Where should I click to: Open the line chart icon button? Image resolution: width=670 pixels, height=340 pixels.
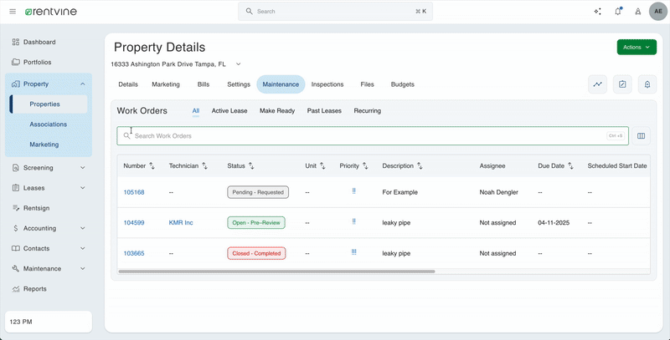[x=597, y=84]
